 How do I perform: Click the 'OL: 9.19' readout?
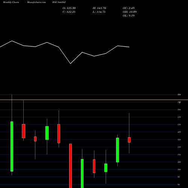coord(129,16)
